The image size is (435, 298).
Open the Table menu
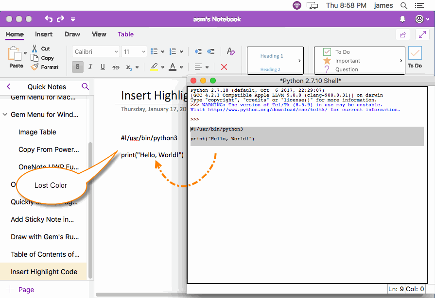[x=125, y=34]
